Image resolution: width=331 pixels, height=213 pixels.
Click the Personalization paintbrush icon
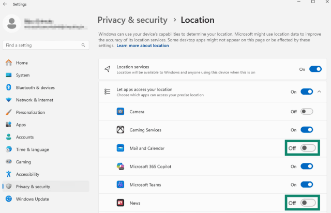point(9,112)
